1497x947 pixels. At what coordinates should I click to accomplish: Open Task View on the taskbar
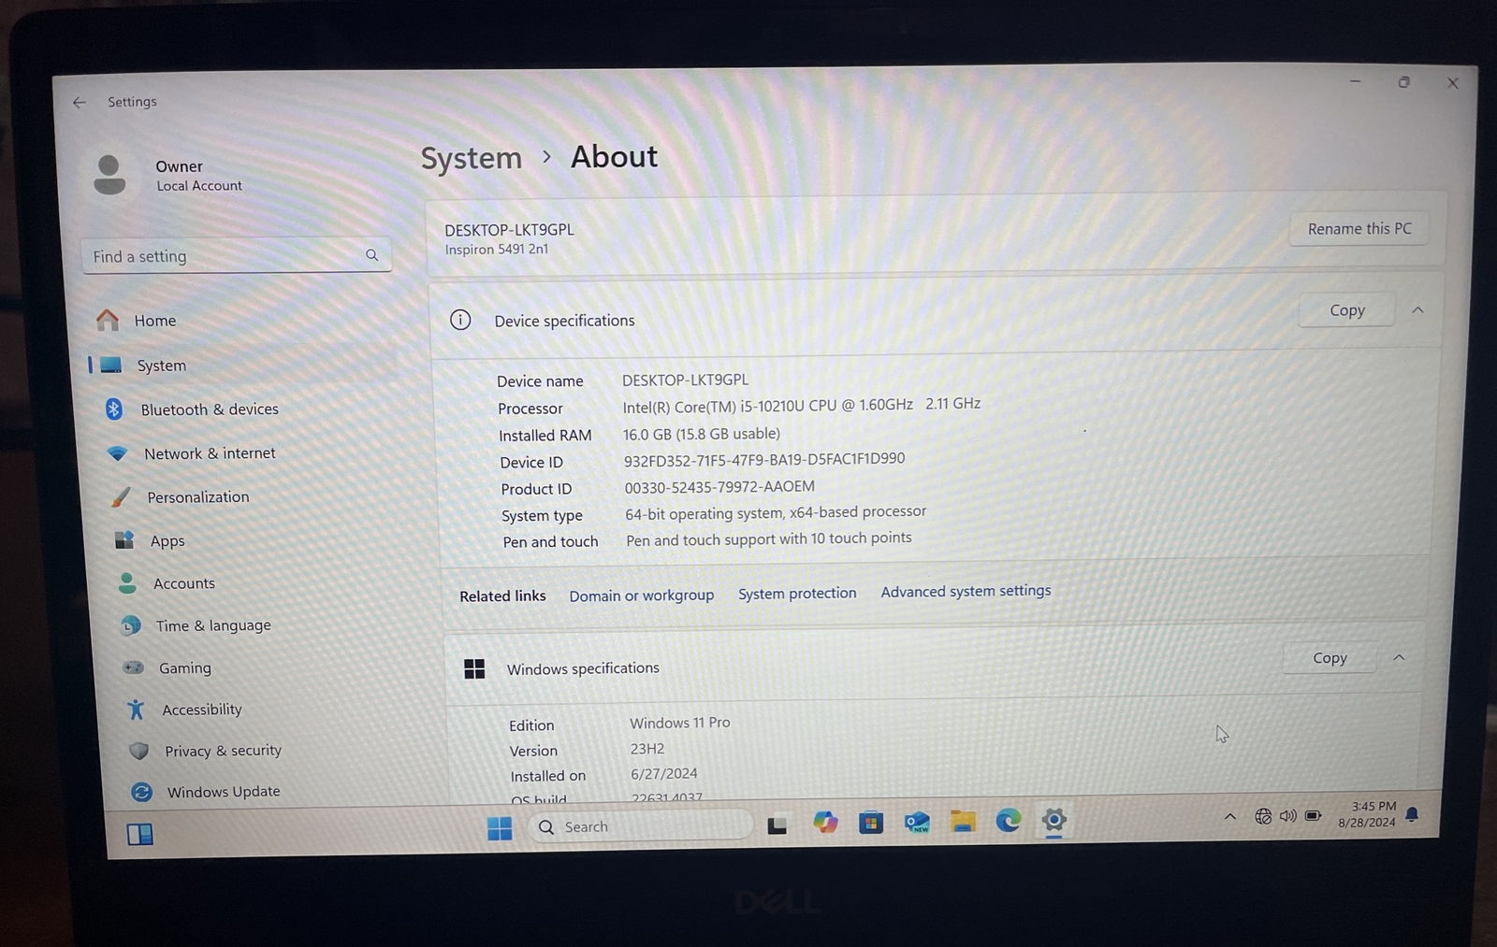coord(778,825)
